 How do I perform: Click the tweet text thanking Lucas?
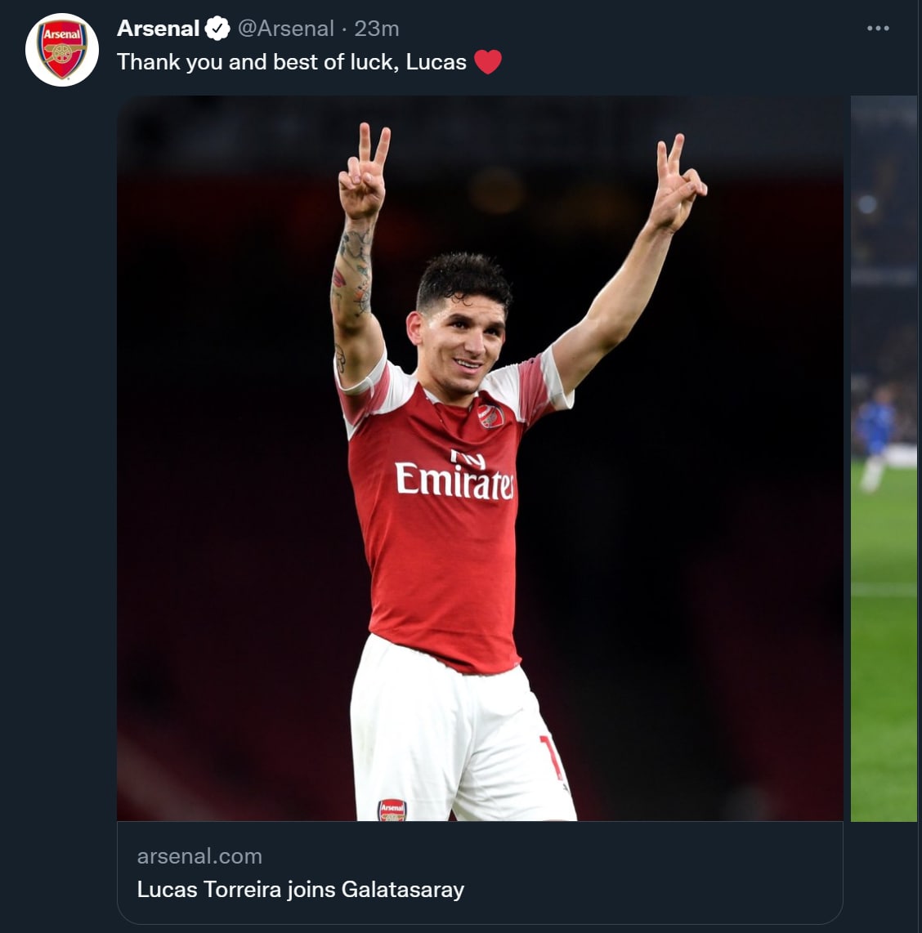click(x=291, y=62)
